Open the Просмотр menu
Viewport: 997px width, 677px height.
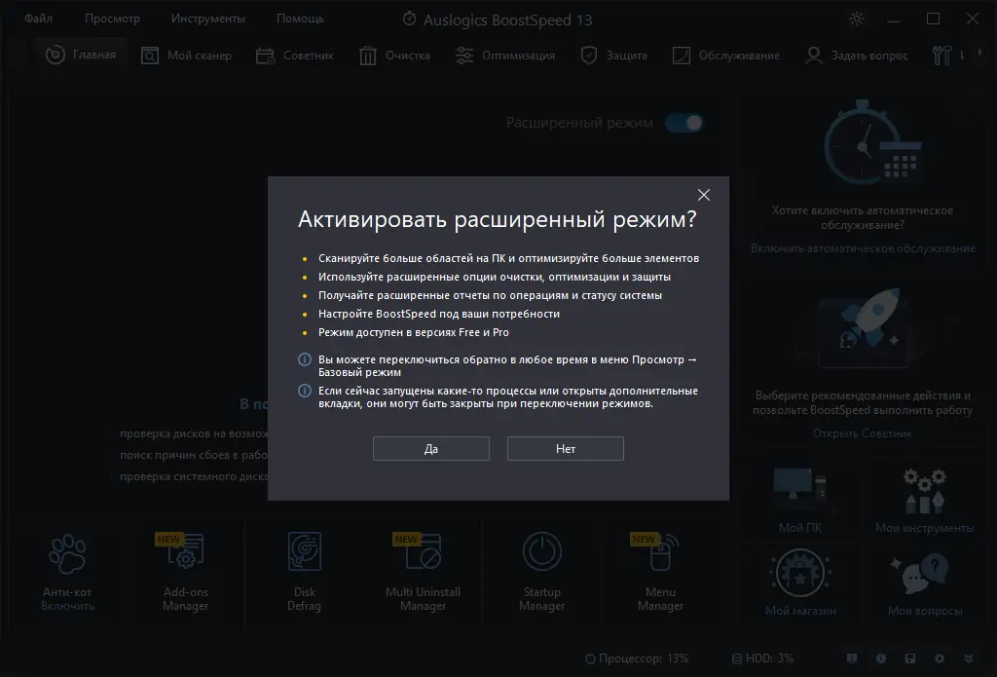(112, 19)
